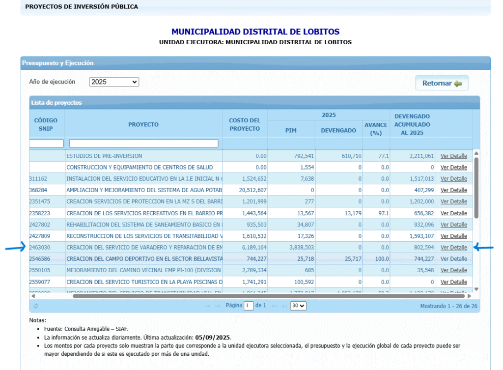The image size is (503, 370).
Task: Select the CREACION SERVICIOS DE PROTECCION project name
Action: pyautogui.click(x=144, y=201)
